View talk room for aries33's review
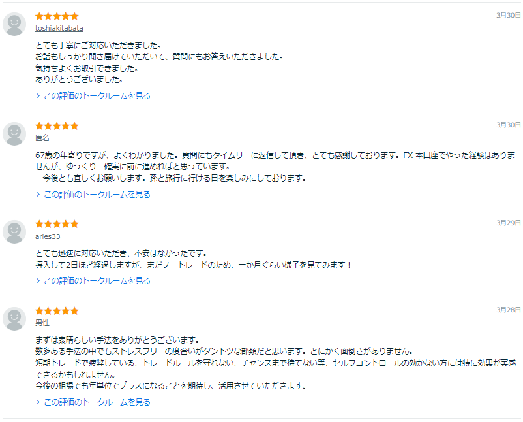Image resolution: width=523 pixels, height=422 pixels. pos(97,281)
